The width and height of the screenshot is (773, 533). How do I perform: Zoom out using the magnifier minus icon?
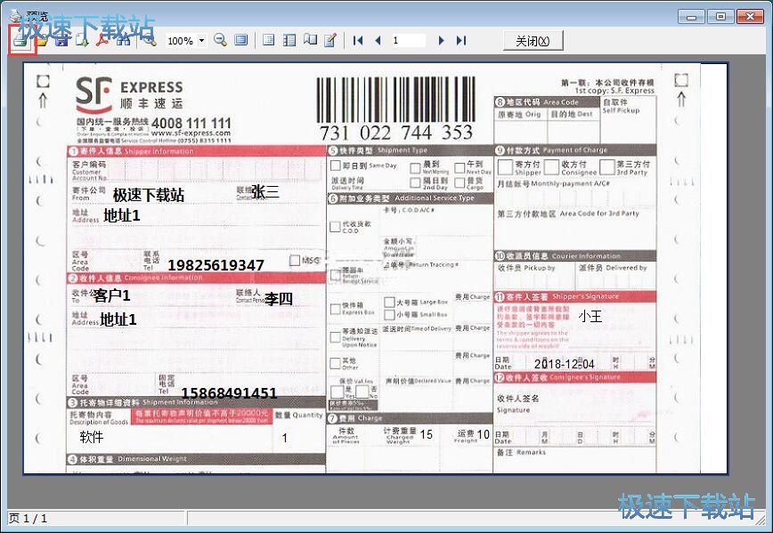[x=220, y=40]
